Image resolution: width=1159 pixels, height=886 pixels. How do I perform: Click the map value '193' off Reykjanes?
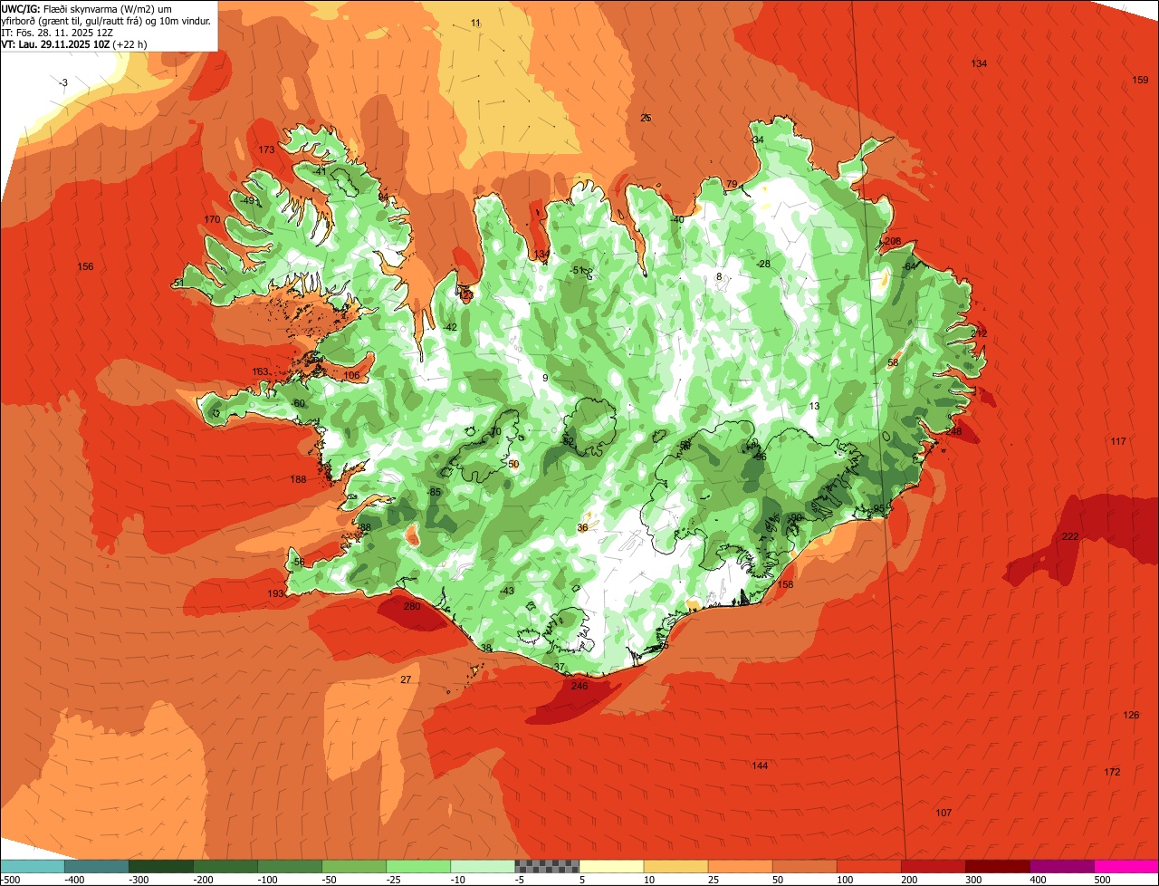[x=275, y=593]
